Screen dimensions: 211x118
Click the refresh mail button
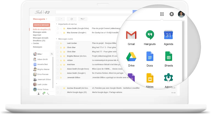[72, 19]
